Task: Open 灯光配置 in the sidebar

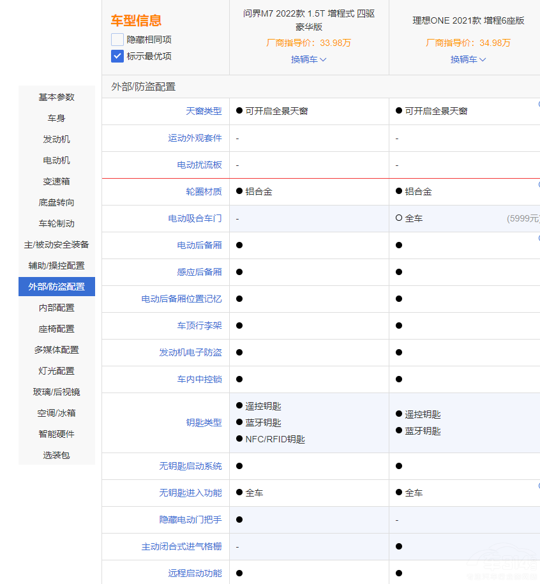Action: click(57, 371)
